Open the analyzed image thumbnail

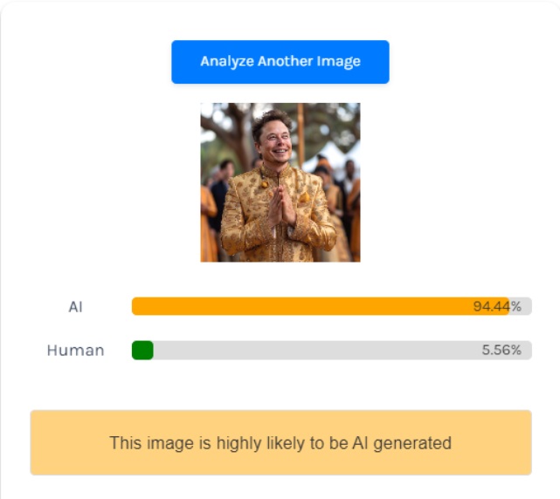[280, 182]
